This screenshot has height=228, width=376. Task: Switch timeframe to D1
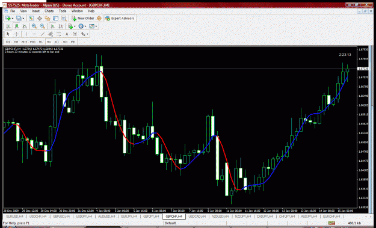pyautogui.click(x=57, y=42)
